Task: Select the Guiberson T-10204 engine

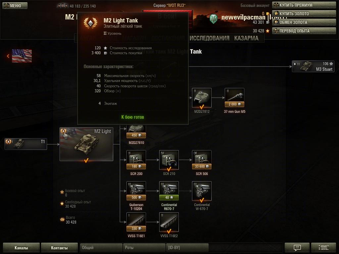Action: tap(136, 191)
